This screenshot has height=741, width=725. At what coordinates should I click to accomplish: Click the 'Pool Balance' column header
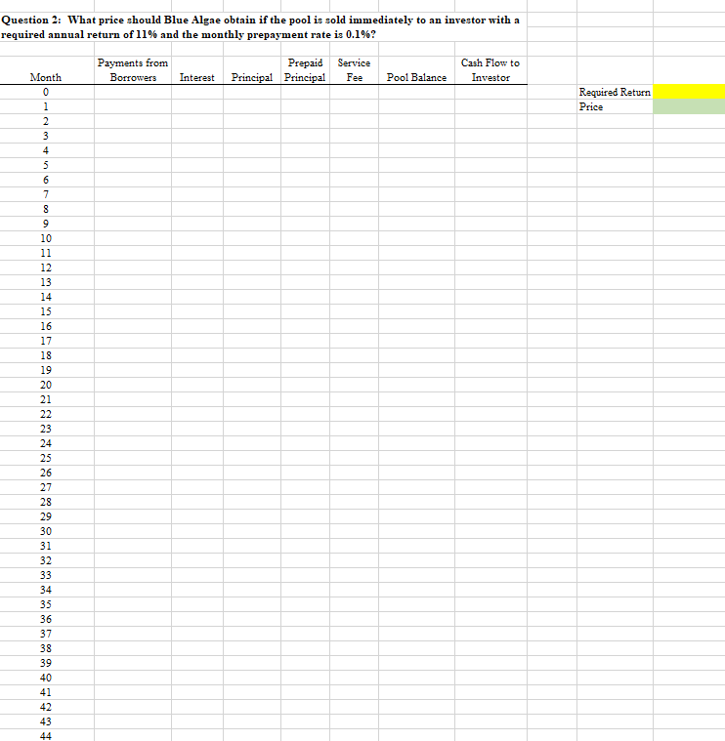[416, 77]
